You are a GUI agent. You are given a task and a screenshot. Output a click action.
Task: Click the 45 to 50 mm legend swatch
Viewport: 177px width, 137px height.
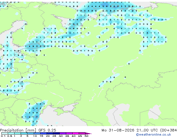tap(82, 133)
